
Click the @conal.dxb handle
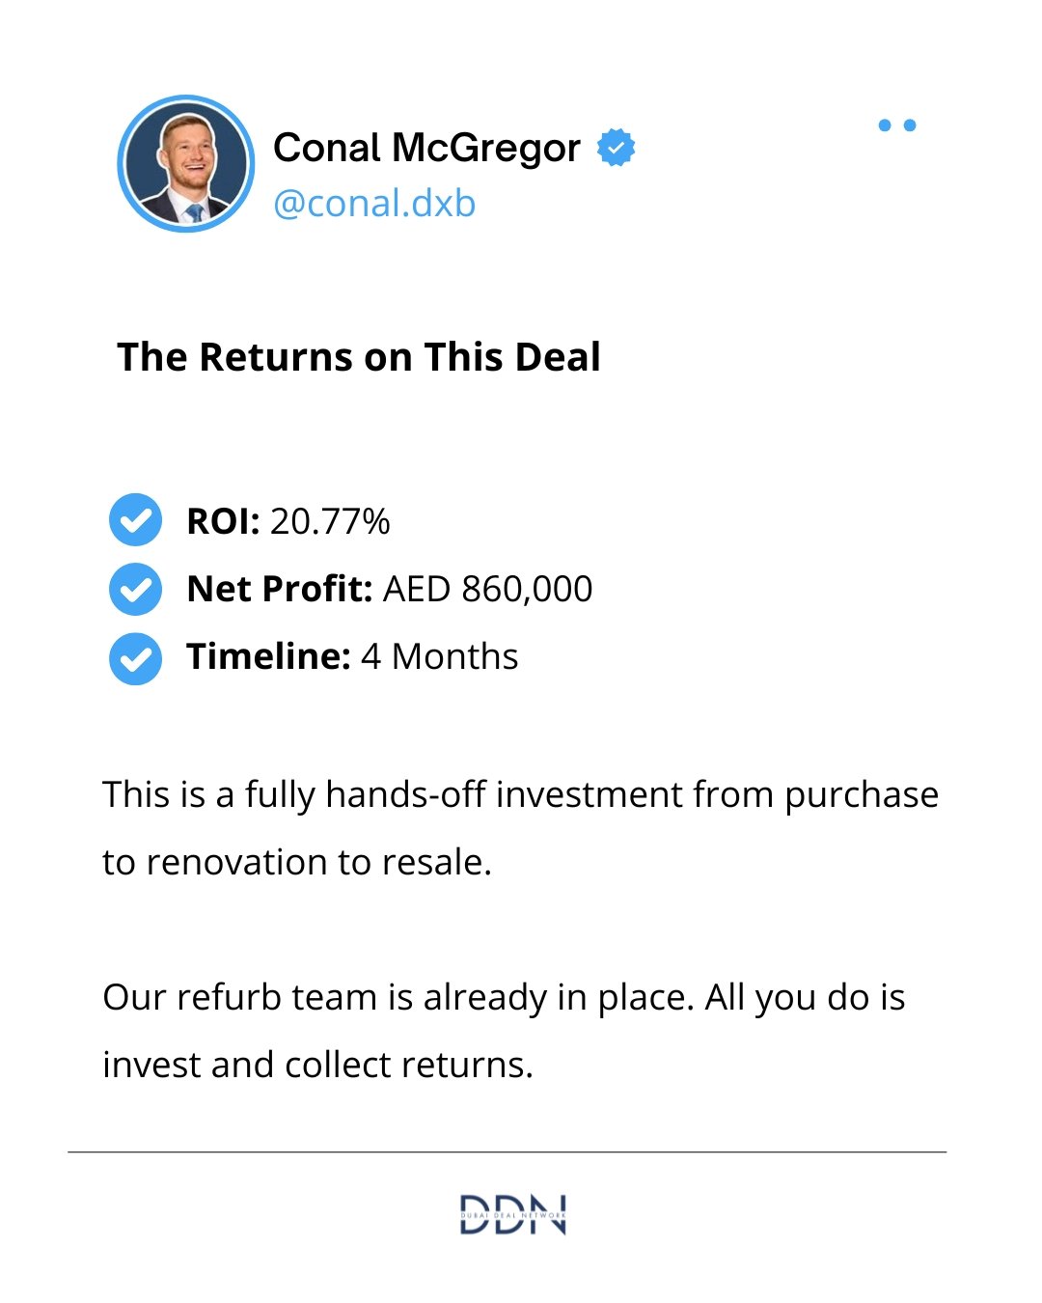click(374, 204)
